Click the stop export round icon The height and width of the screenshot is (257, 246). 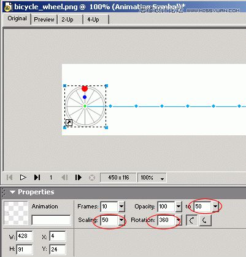pos(92,178)
